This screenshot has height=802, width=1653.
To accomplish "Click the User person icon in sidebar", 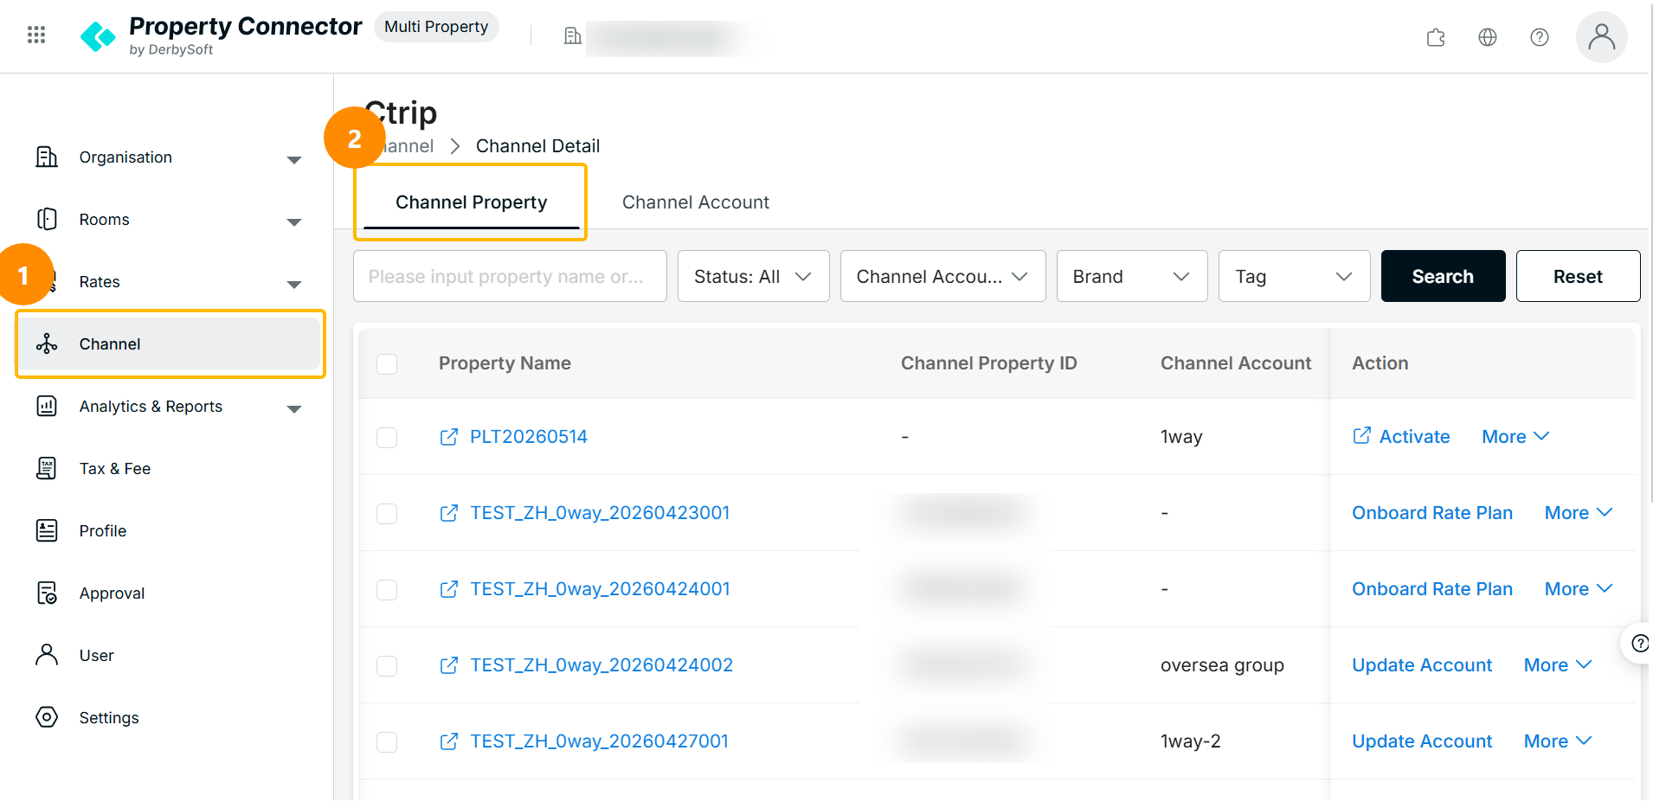I will click(47, 655).
